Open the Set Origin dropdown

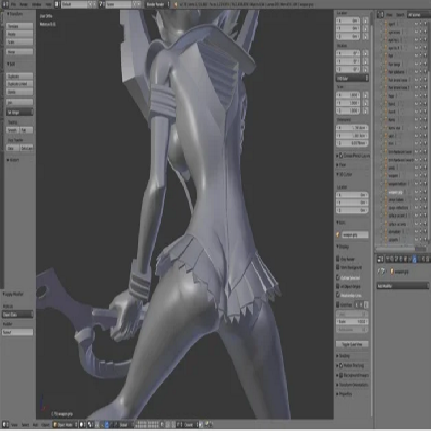click(20, 112)
